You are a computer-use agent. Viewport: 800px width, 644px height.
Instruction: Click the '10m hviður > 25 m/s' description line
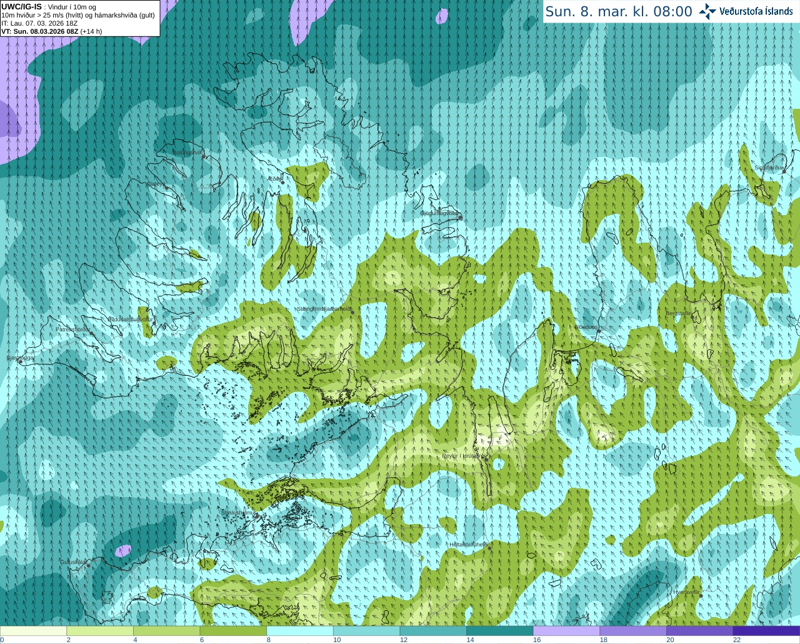[x=78, y=15]
